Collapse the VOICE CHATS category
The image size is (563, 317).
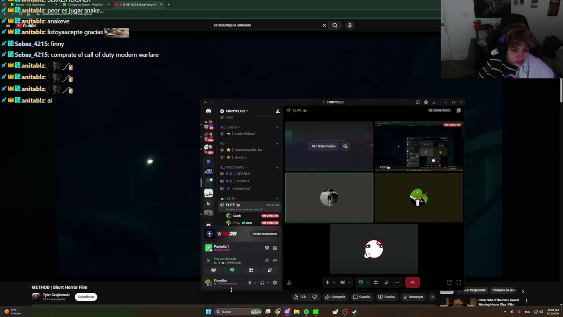click(234, 167)
